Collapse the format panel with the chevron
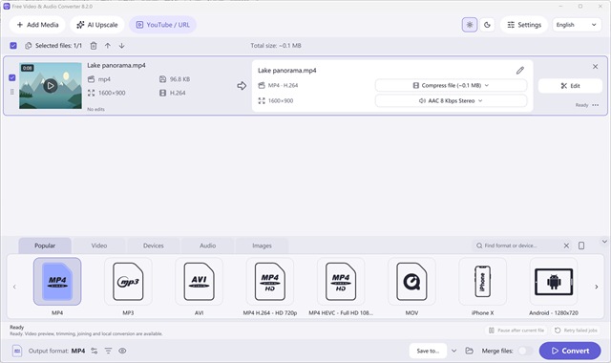This screenshot has height=363, width=611. point(604,242)
